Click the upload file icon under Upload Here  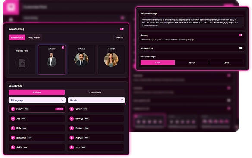click(x=22, y=63)
